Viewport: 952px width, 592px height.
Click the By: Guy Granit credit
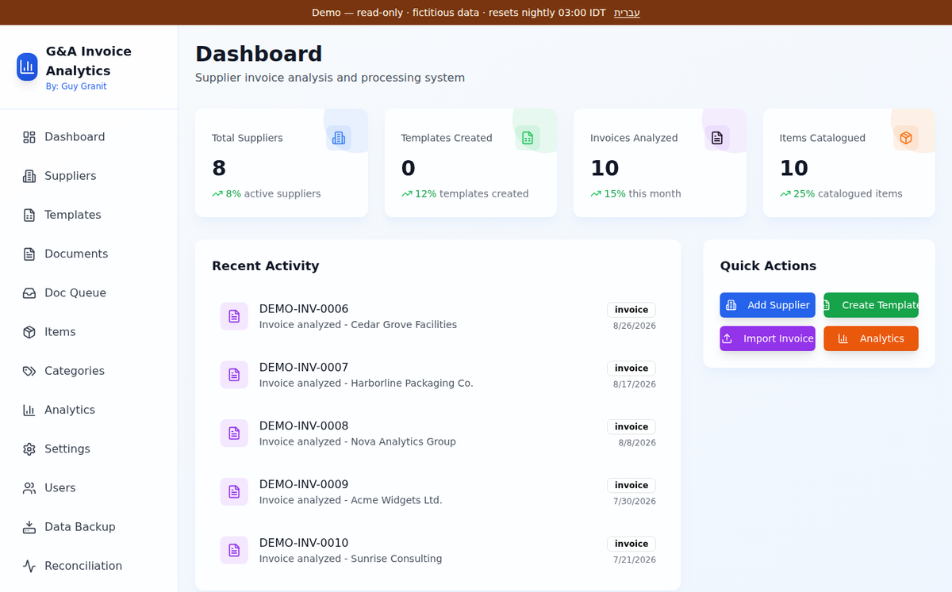[x=76, y=86]
